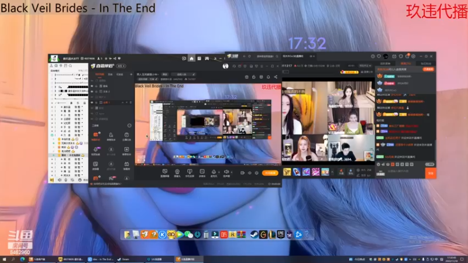Click the orange highlighted toolbox icon, first row
The width and height of the screenshot is (468, 263).
pyautogui.click(x=95, y=135)
